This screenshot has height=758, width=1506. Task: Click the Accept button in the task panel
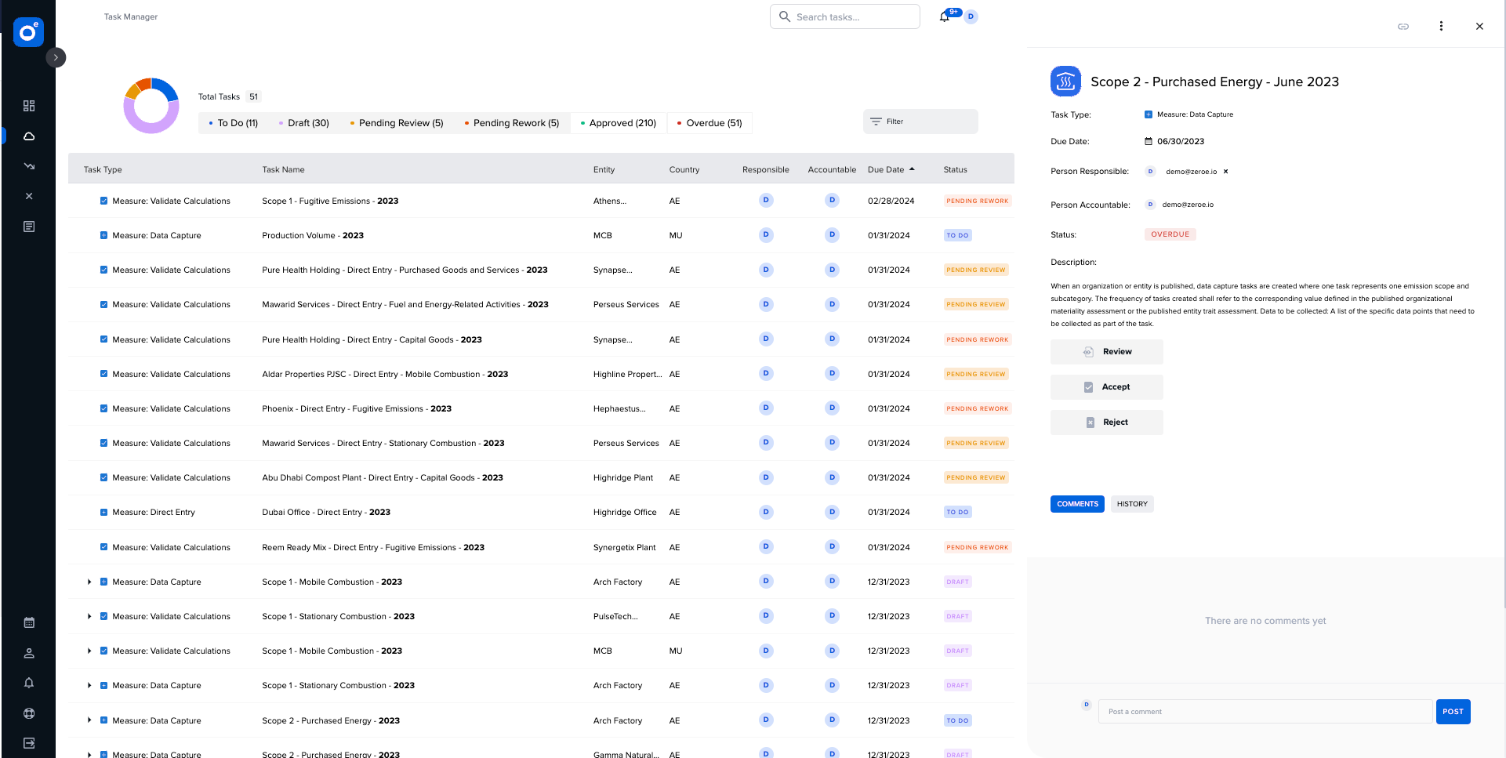coord(1106,386)
